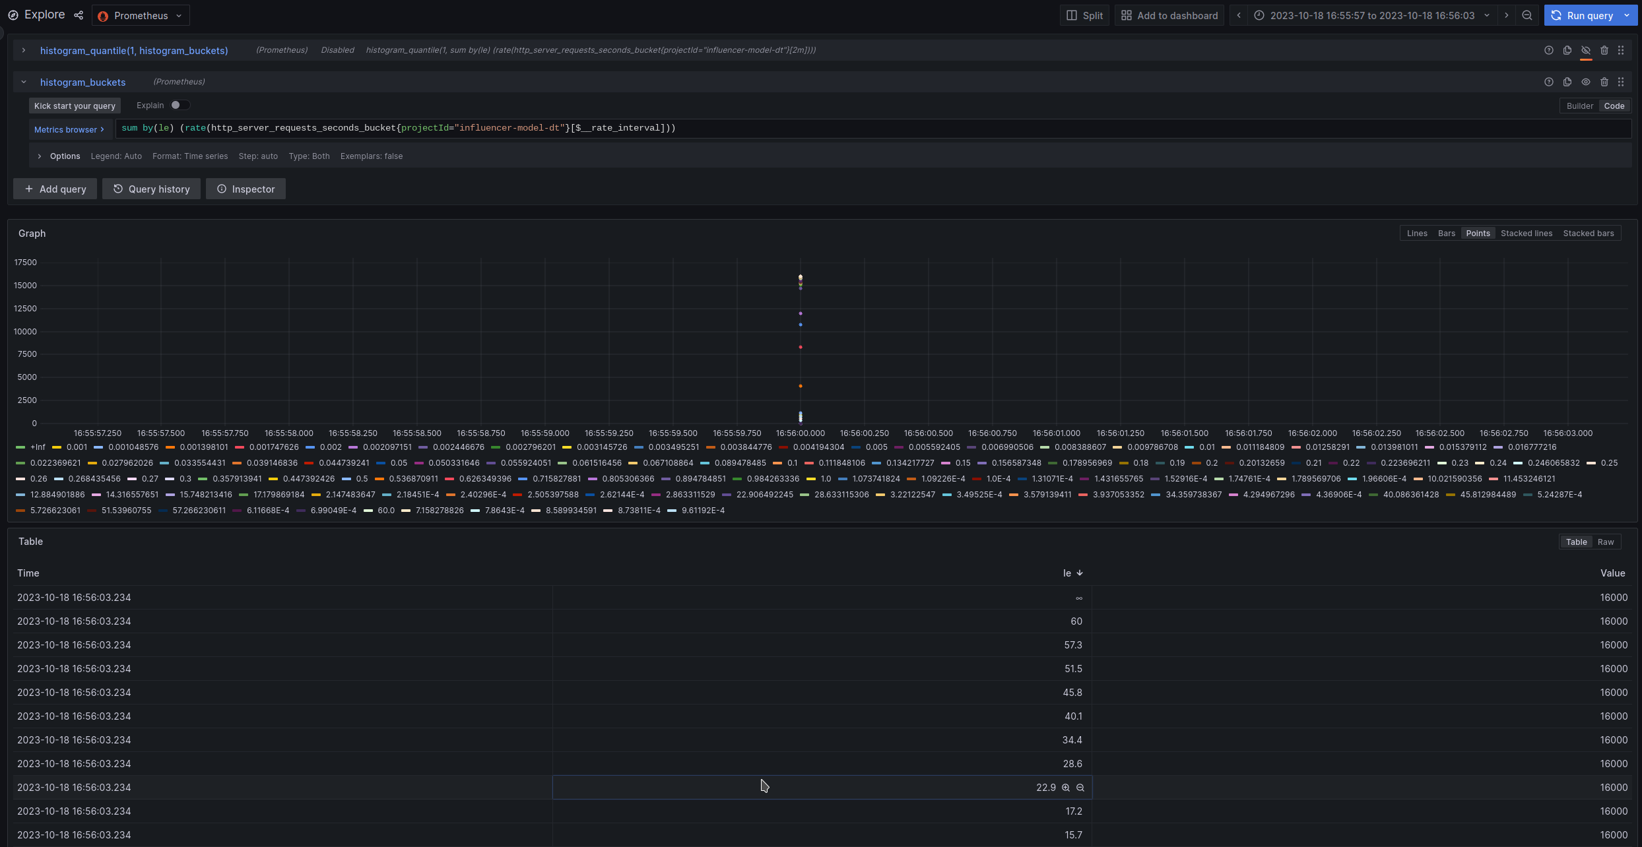
Task: Click Add to dashboard
Action: coord(1169,15)
